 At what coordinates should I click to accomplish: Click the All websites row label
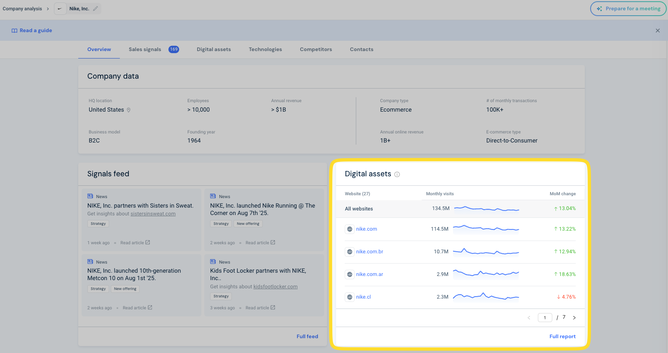[x=359, y=209]
